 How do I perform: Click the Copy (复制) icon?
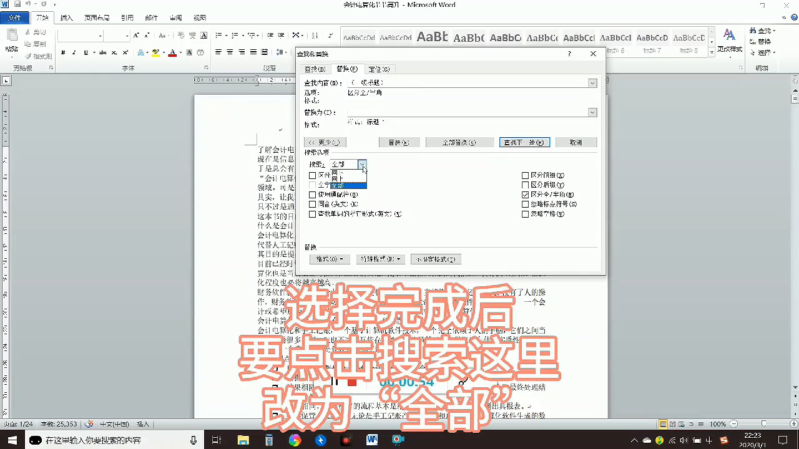[28, 44]
